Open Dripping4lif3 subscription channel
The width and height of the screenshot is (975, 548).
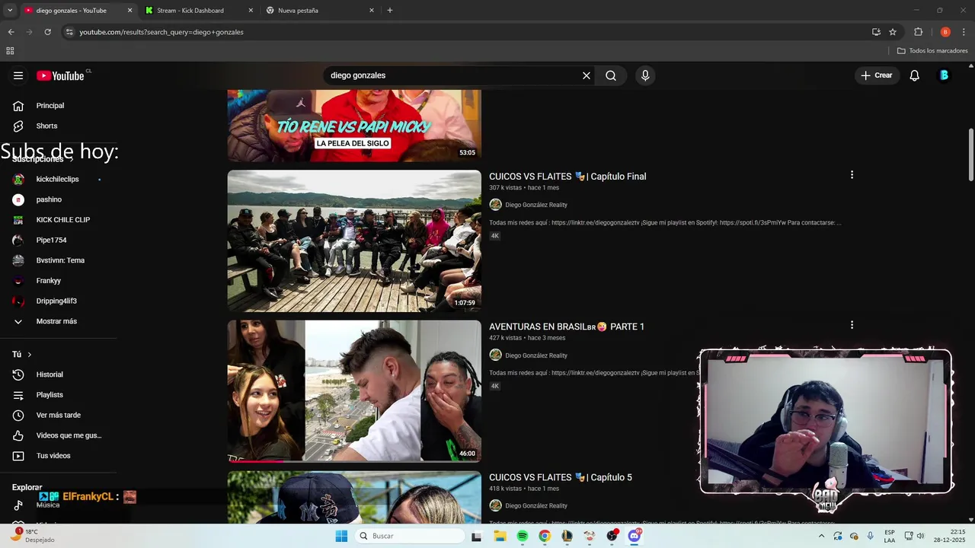(x=56, y=301)
